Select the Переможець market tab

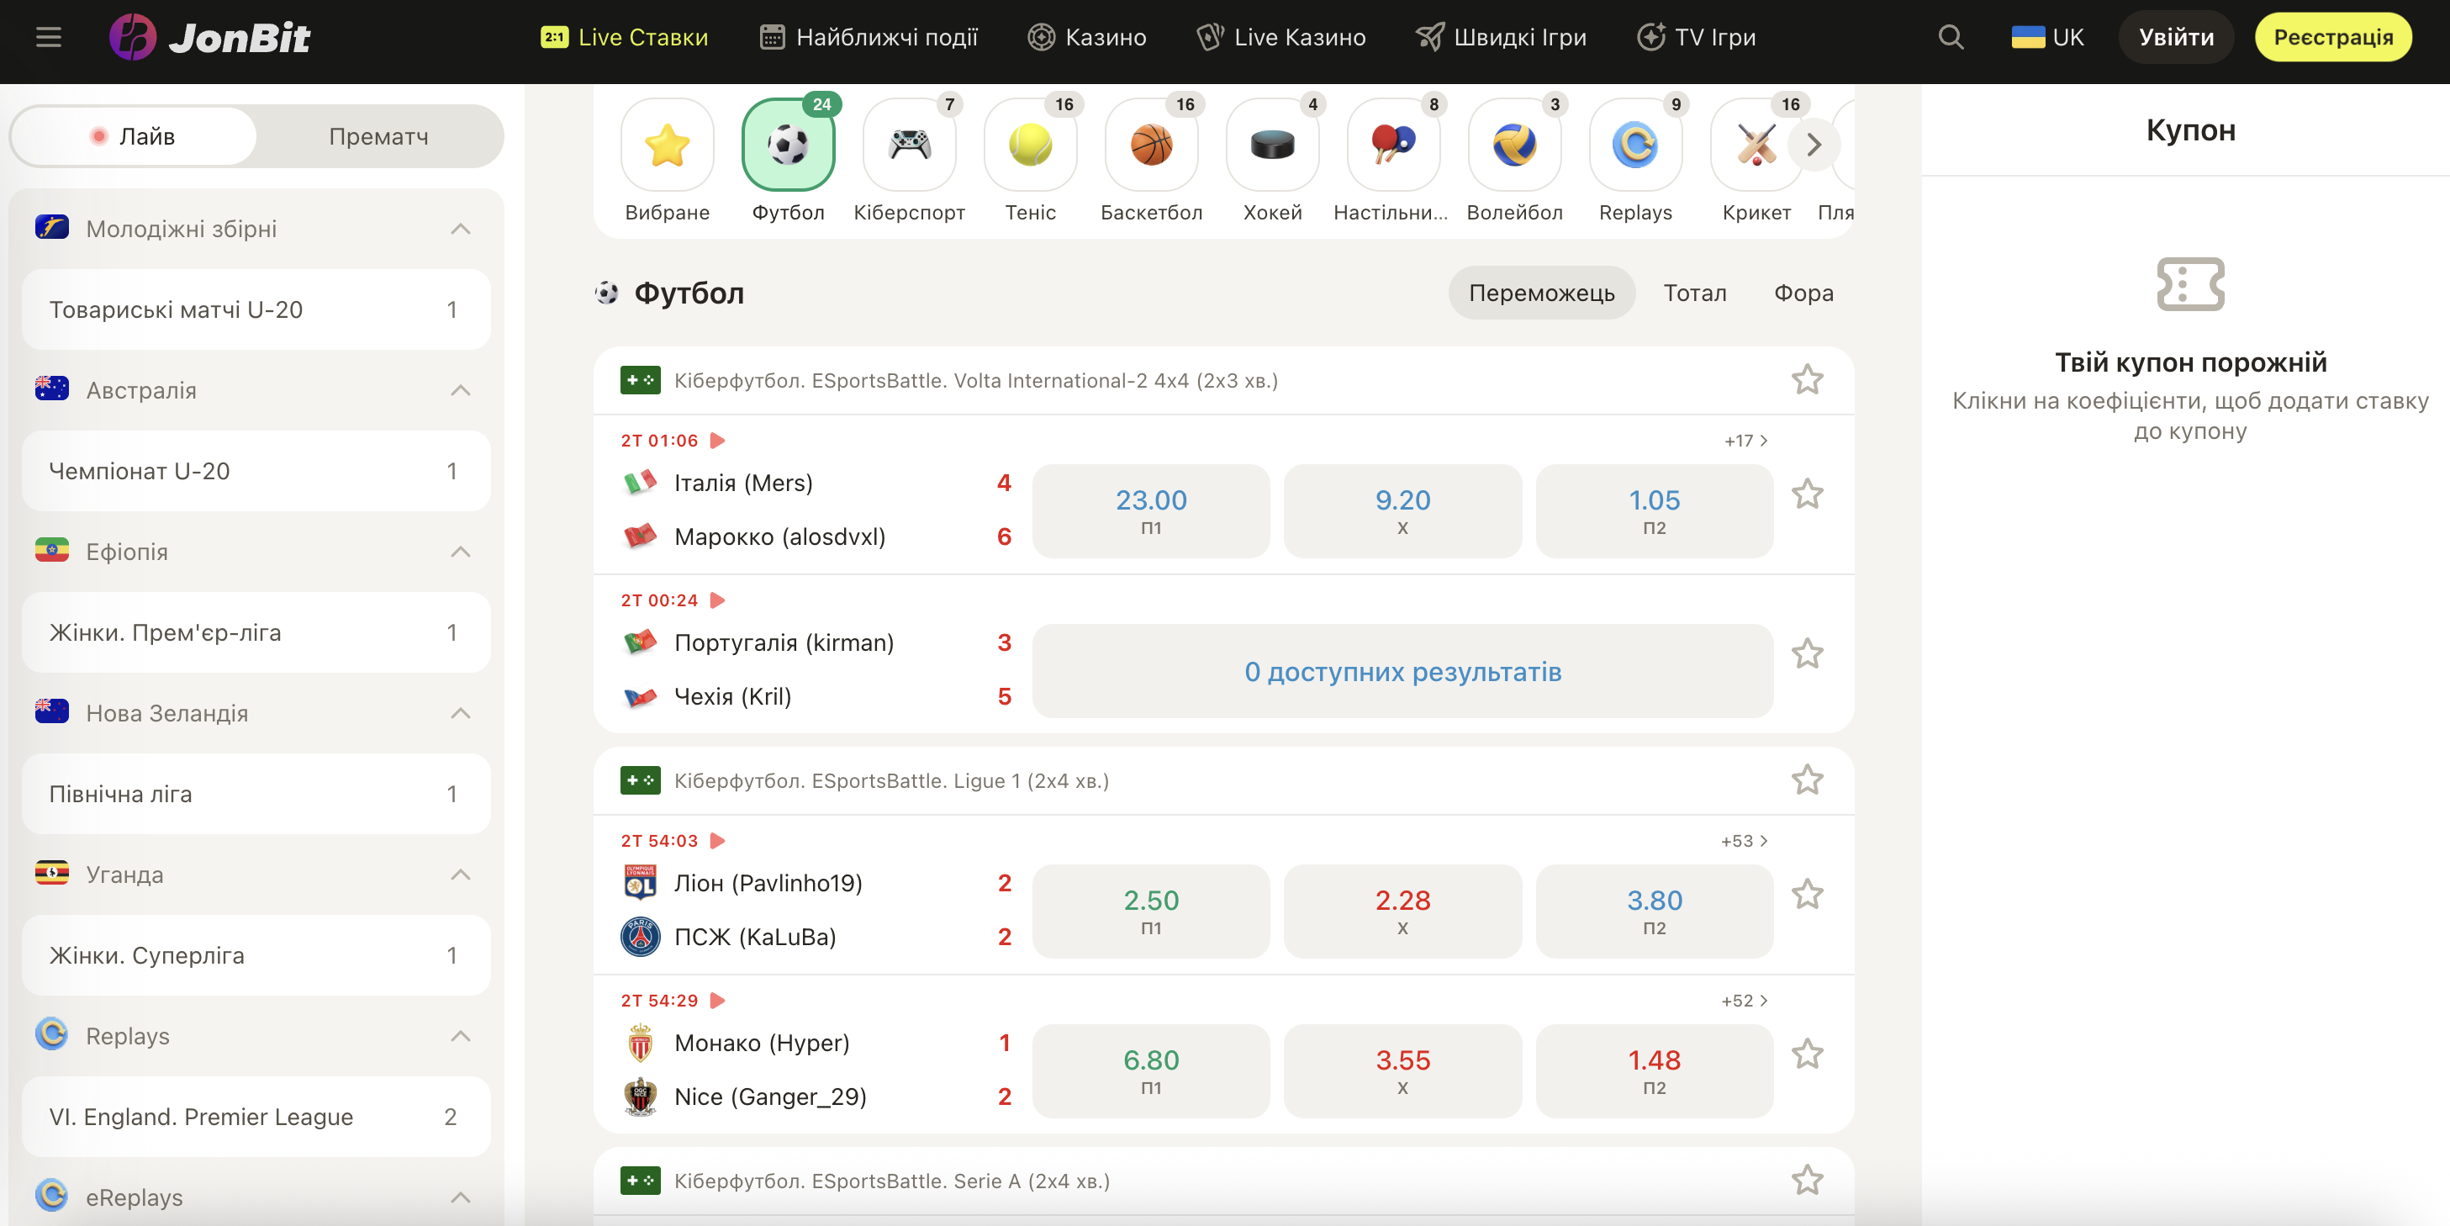click(x=1541, y=293)
